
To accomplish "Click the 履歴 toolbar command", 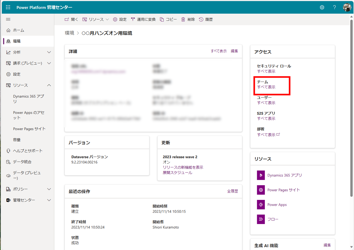I will click(x=206, y=19).
